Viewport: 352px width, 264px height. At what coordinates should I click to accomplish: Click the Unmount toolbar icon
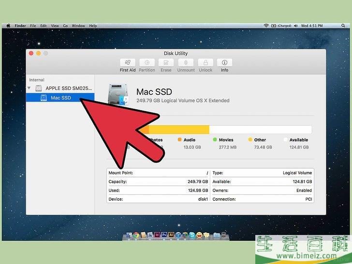coord(186,62)
